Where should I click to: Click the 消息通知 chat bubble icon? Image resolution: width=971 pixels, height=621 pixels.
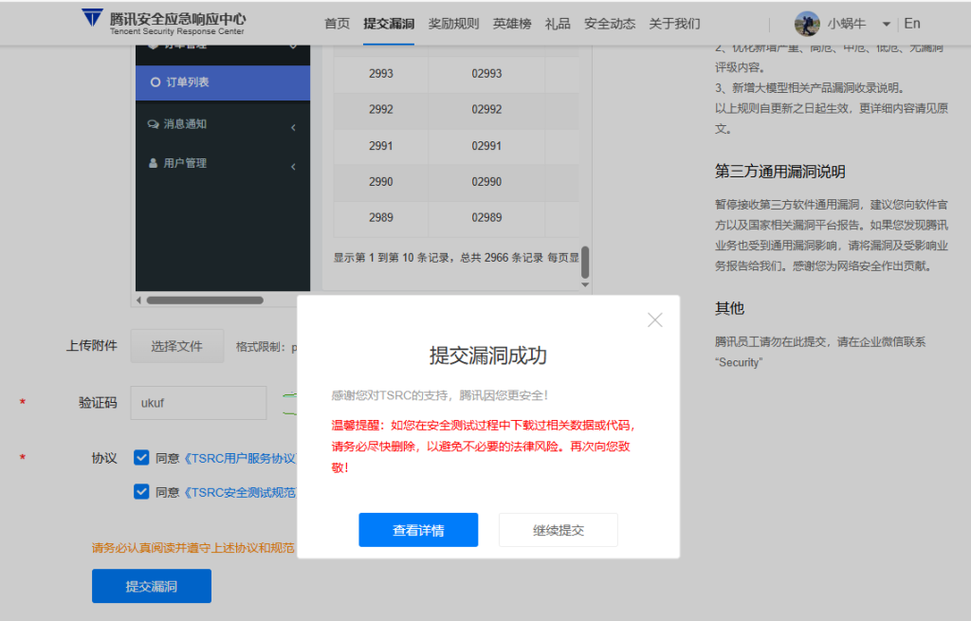(154, 124)
